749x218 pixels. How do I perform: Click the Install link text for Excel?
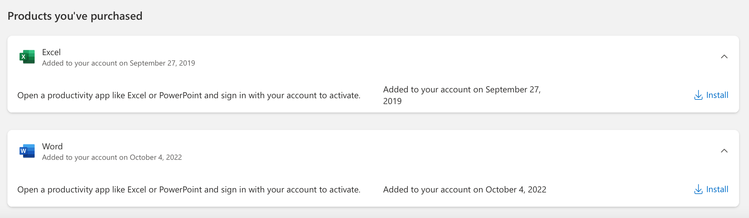click(717, 95)
